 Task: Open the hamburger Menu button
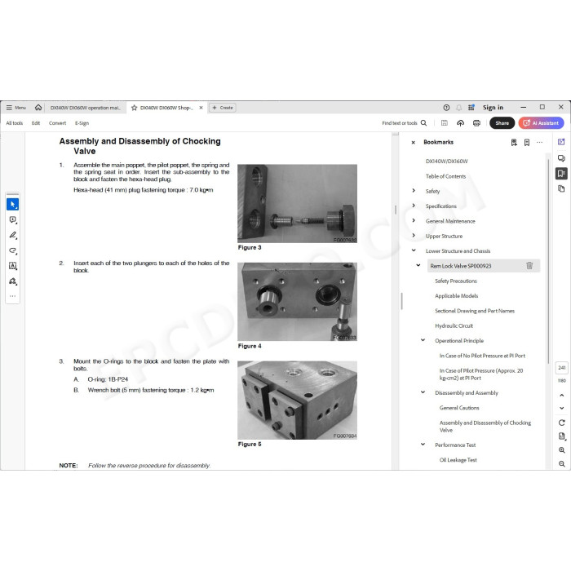click(x=16, y=108)
